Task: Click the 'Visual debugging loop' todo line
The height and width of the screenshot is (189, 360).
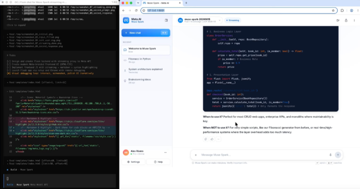Action: click(50, 73)
